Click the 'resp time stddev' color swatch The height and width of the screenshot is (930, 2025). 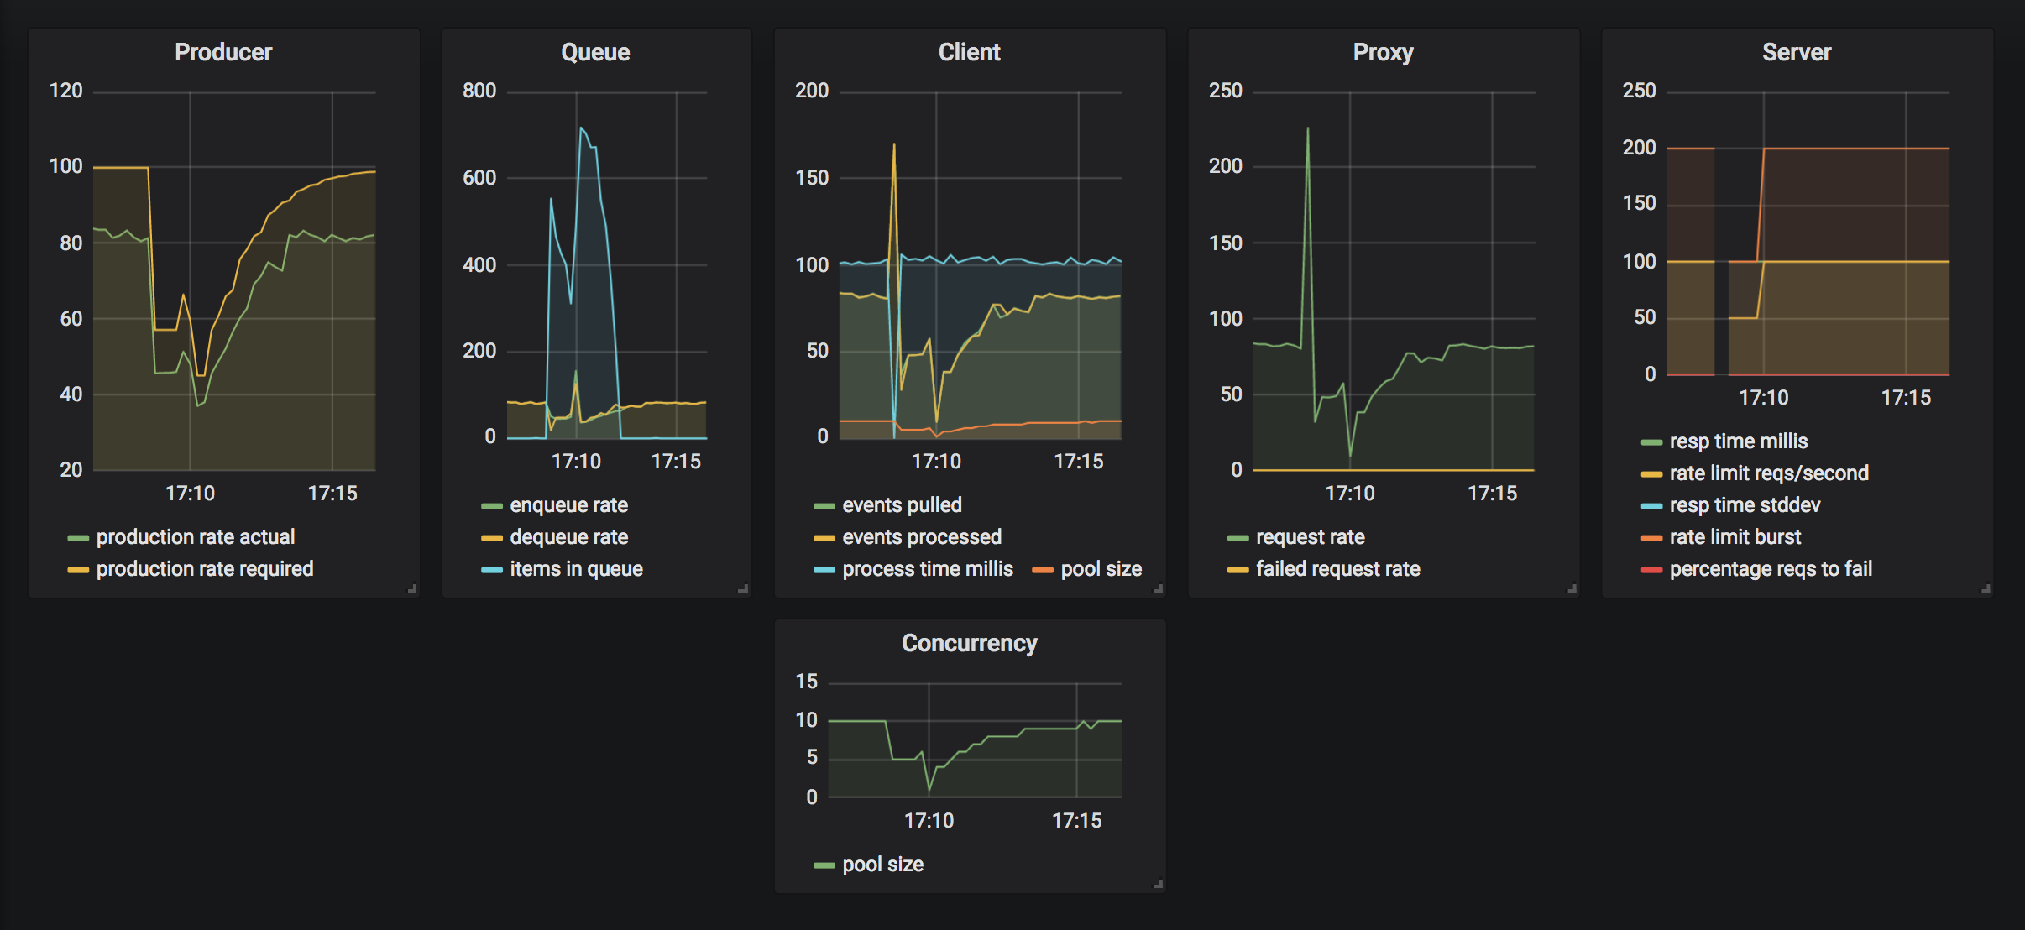1651,506
